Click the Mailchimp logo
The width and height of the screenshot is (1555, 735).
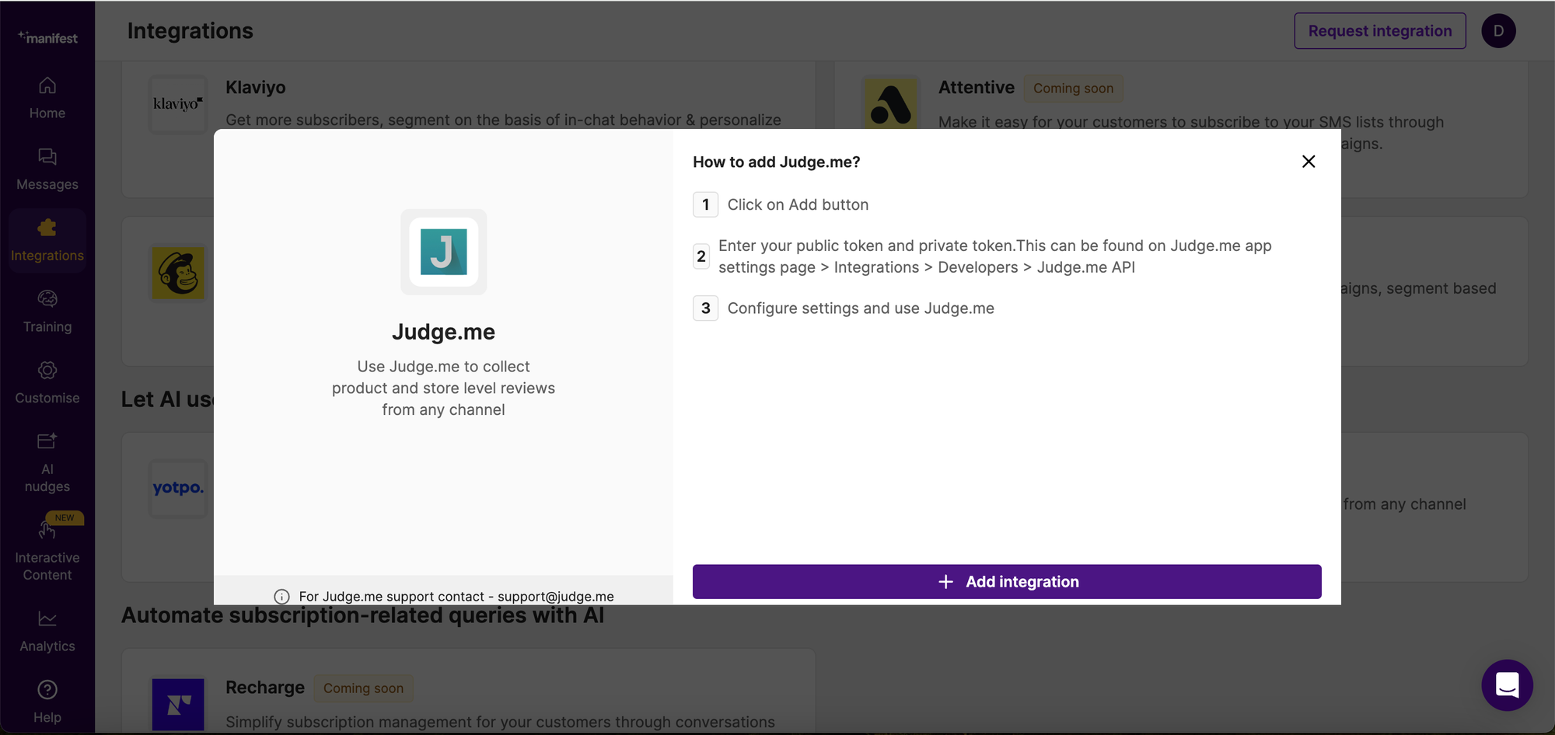point(178,273)
